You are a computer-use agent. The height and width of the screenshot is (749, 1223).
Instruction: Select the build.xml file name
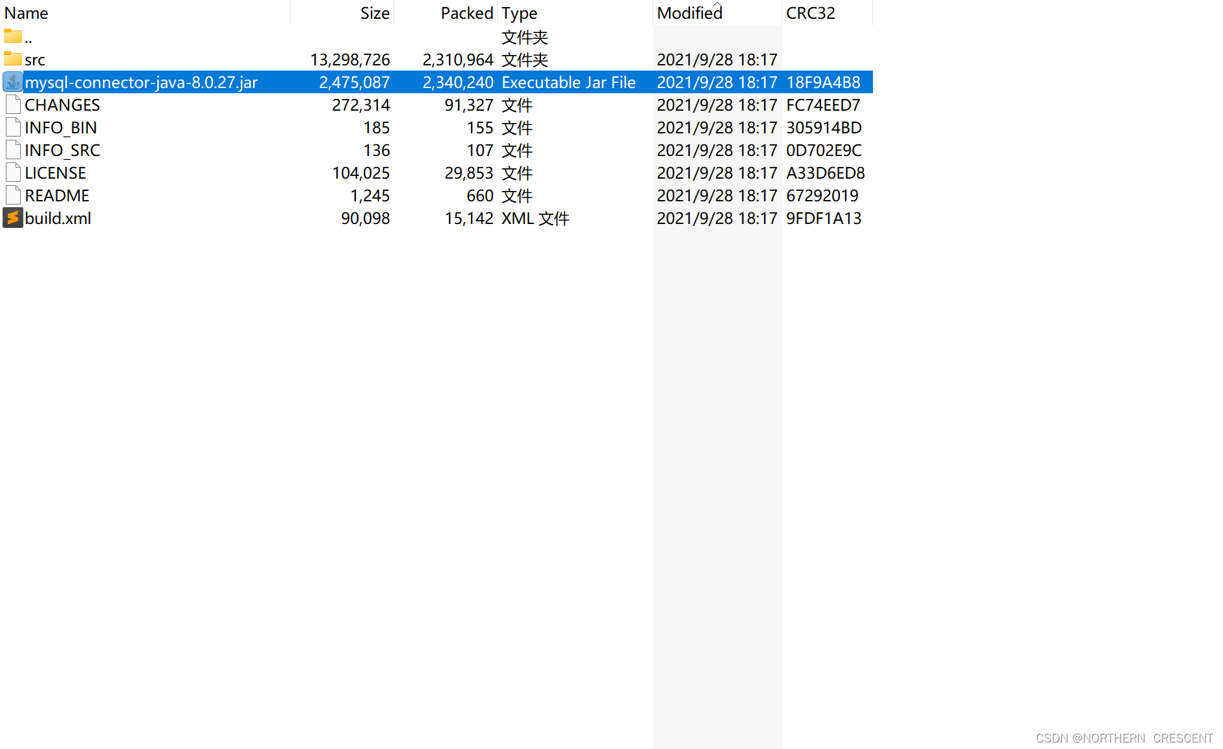click(x=58, y=218)
